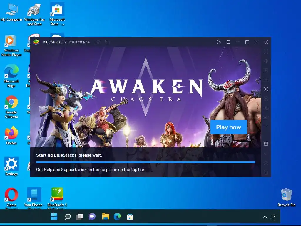Open taskbar Search magnifier
This screenshot has height=226, width=301.
[67, 217]
